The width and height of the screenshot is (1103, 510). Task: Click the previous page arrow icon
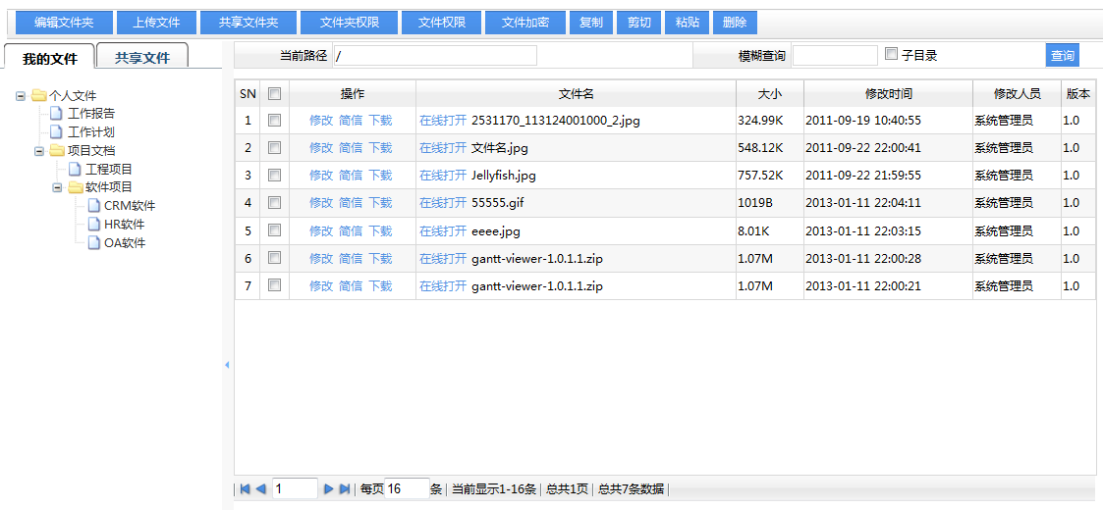(261, 488)
